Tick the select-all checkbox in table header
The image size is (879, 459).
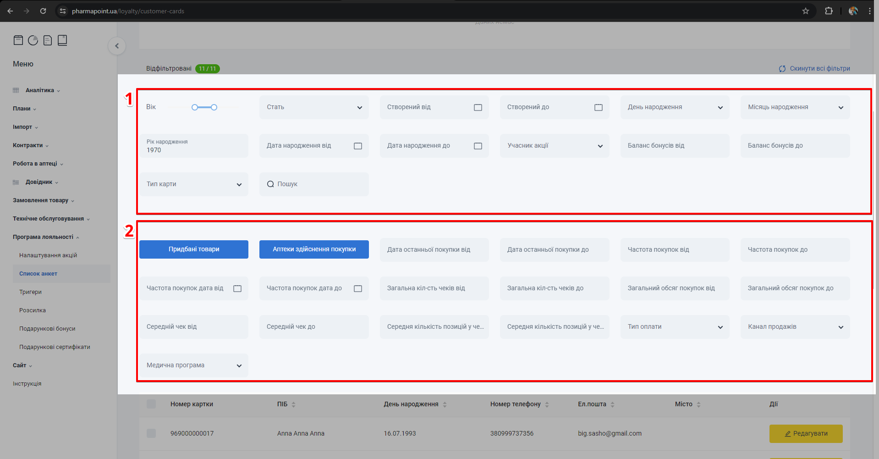click(151, 404)
